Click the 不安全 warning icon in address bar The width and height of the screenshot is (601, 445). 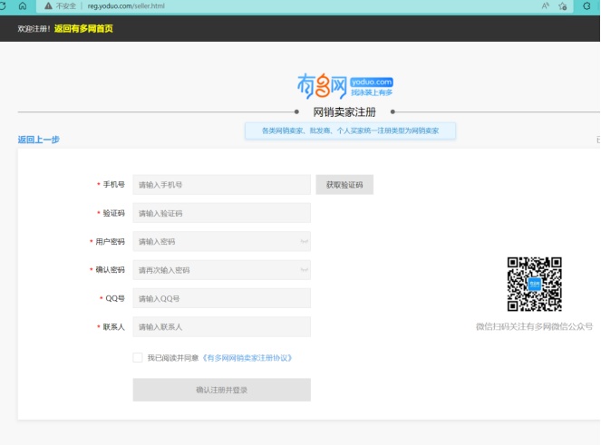click(48, 5)
